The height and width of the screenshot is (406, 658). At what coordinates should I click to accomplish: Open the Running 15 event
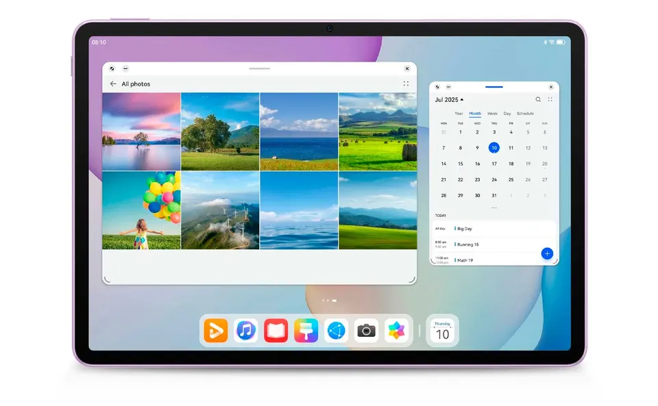[494, 244]
